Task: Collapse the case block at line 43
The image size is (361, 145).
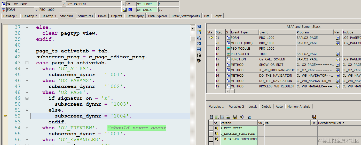Action: 27,63
